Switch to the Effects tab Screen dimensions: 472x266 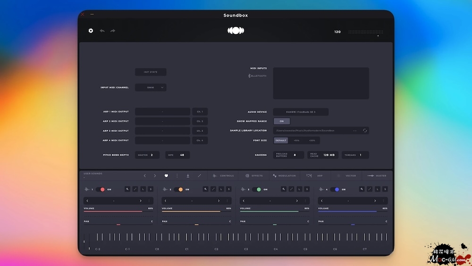(x=253, y=176)
